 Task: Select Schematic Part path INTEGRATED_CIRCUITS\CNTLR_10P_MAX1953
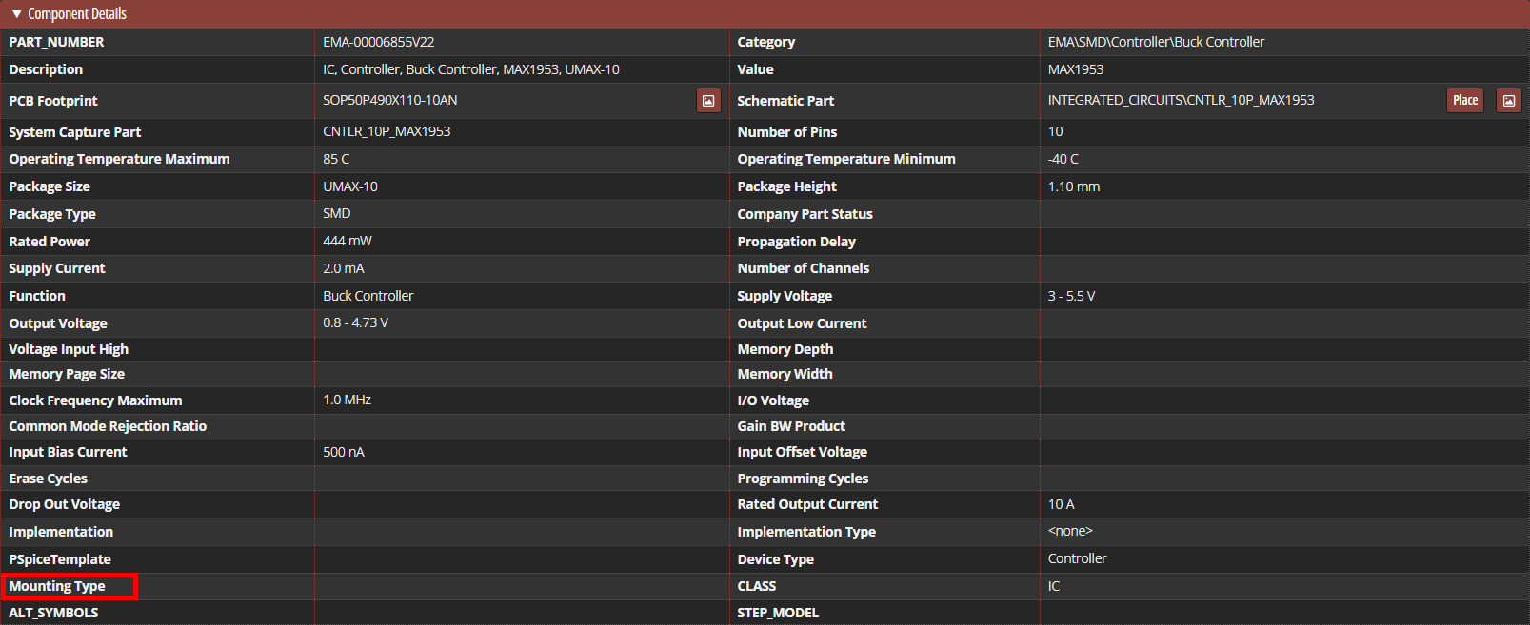point(1181,100)
